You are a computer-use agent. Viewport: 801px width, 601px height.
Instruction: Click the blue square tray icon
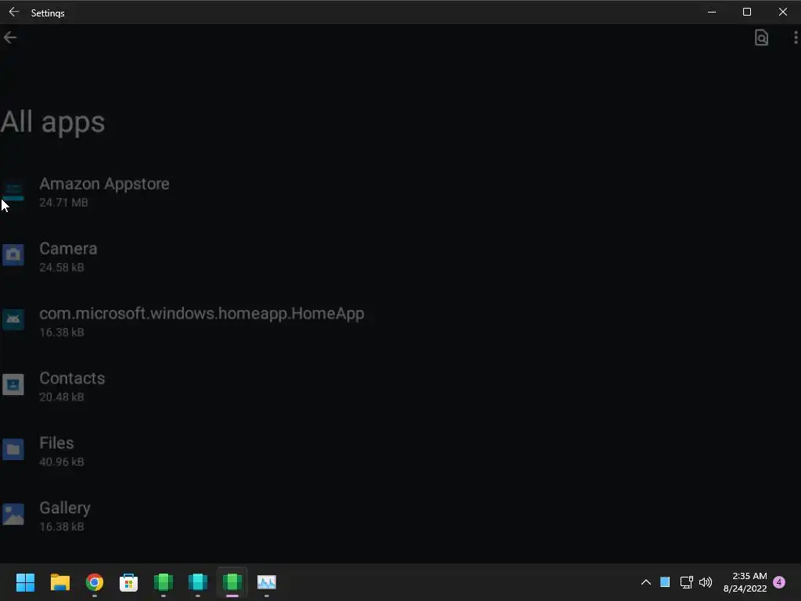coord(665,581)
